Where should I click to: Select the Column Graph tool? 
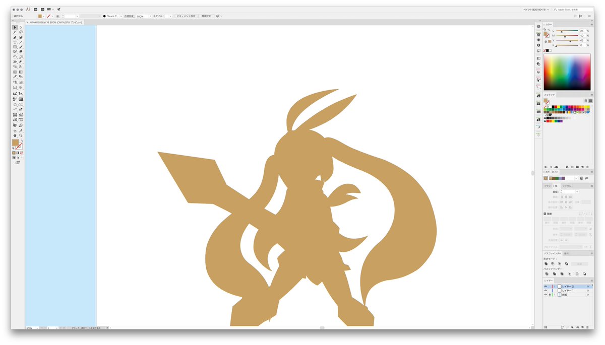(x=21, y=82)
